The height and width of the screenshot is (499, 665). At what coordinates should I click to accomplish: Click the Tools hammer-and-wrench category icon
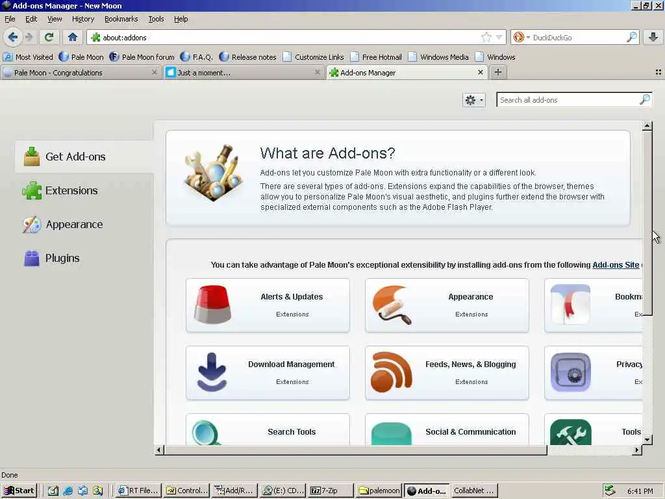[x=570, y=432]
